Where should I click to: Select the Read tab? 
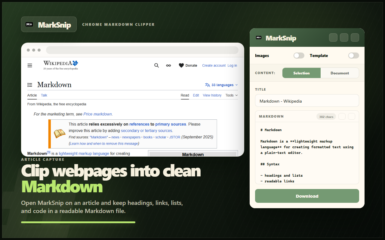coord(185,95)
